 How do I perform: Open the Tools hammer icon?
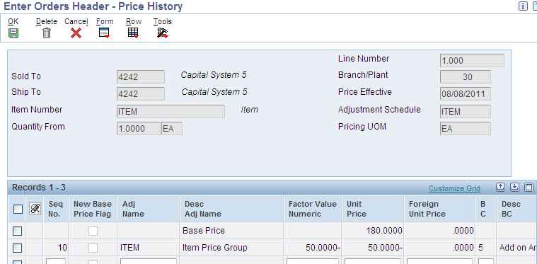tap(163, 33)
